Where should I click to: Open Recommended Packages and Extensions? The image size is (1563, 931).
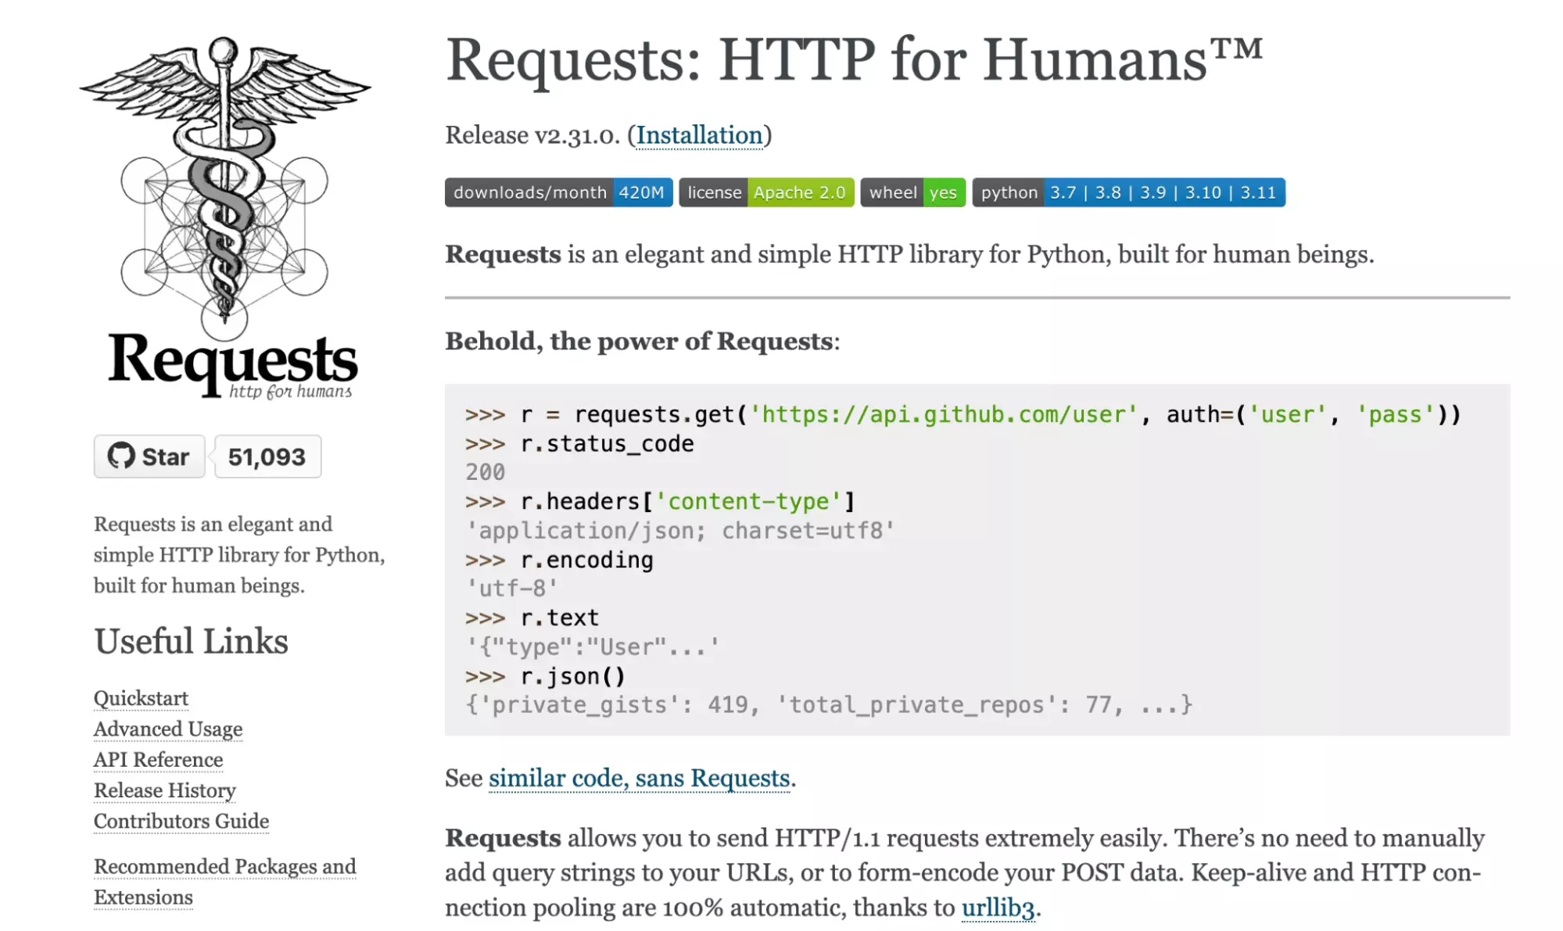(224, 866)
